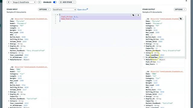This screenshot has width=193, height=108.
Task: Click the Porsche _id ObjectId in Stage Input
Action: (29, 19)
